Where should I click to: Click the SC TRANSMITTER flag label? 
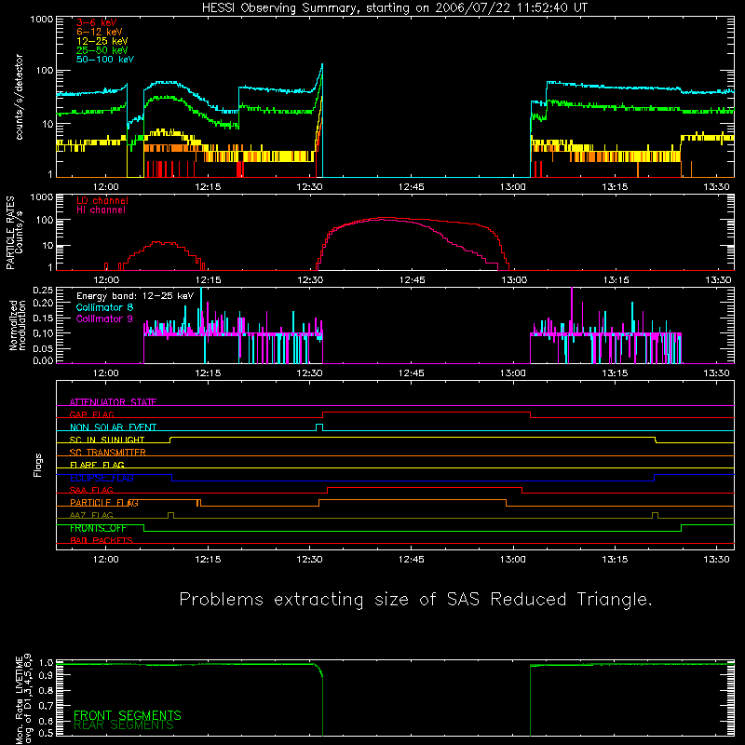[108, 453]
